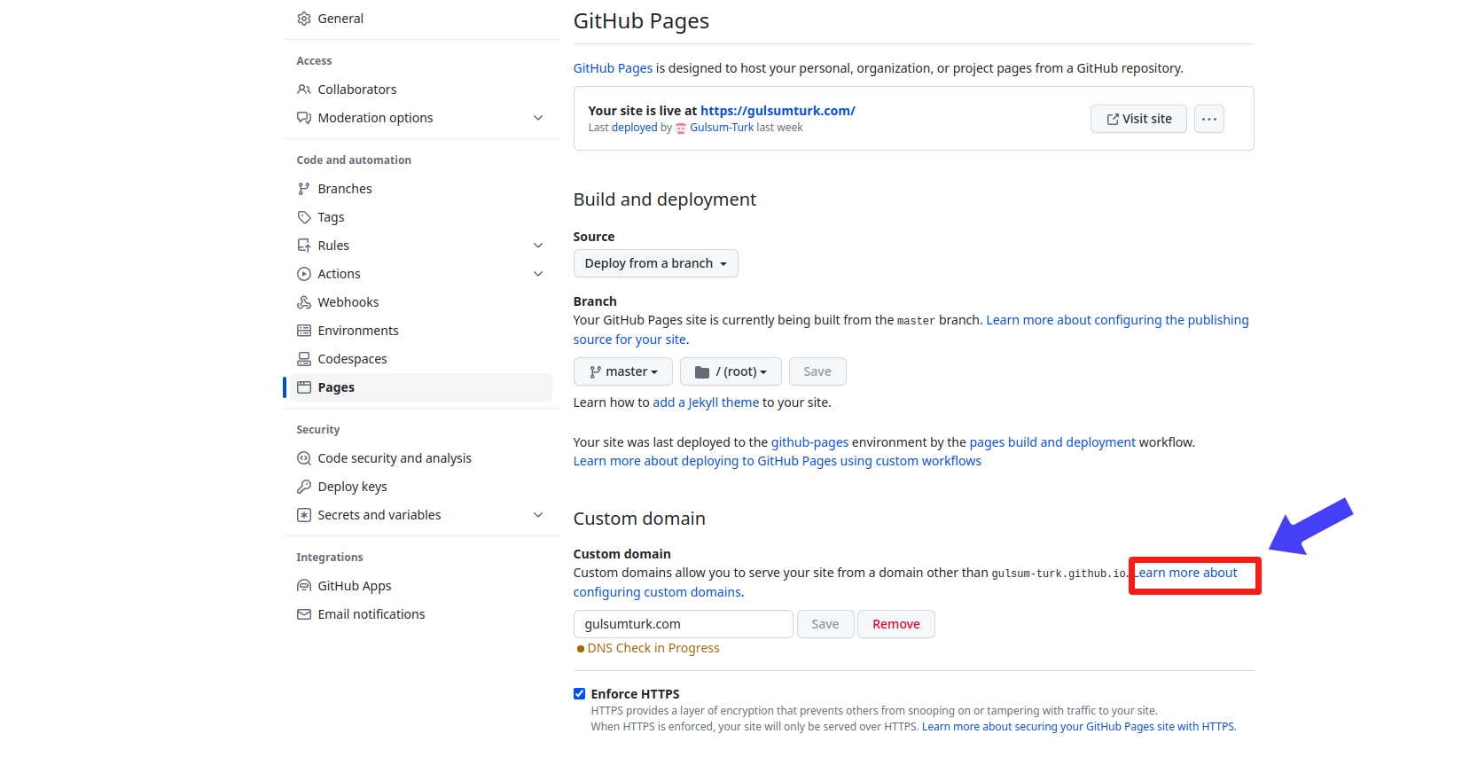
Task: Expand the Rules section chevron
Action: 538,246
